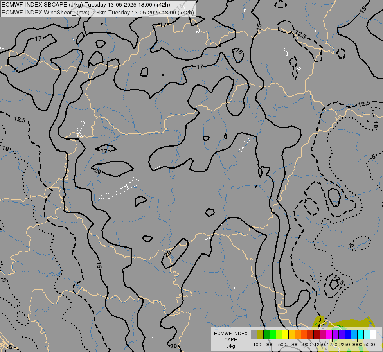Select the dark green CAPE legend swatch

coord(266,334)
